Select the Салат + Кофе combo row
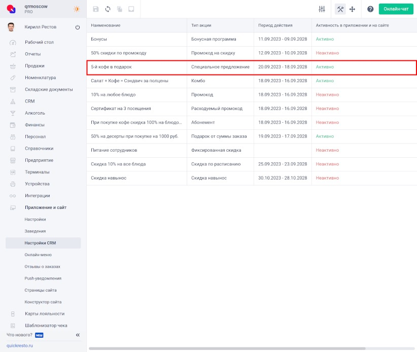This screenshot has height=352, width=417. [x=252, y=81]
